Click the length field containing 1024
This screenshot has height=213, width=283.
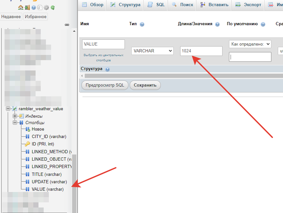[x=201, y=51]
